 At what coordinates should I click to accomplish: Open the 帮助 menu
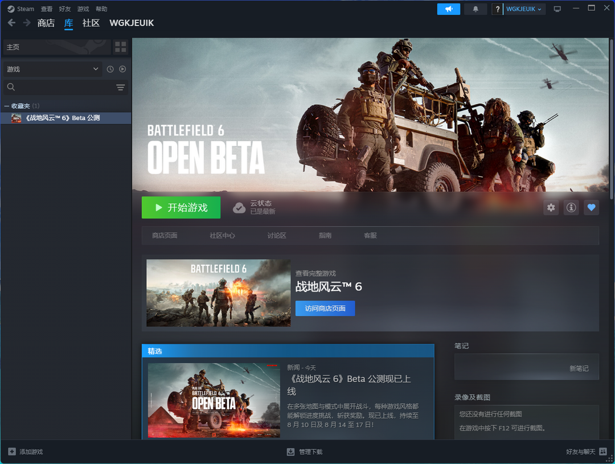pyautogui.click(x=101, y=9)
